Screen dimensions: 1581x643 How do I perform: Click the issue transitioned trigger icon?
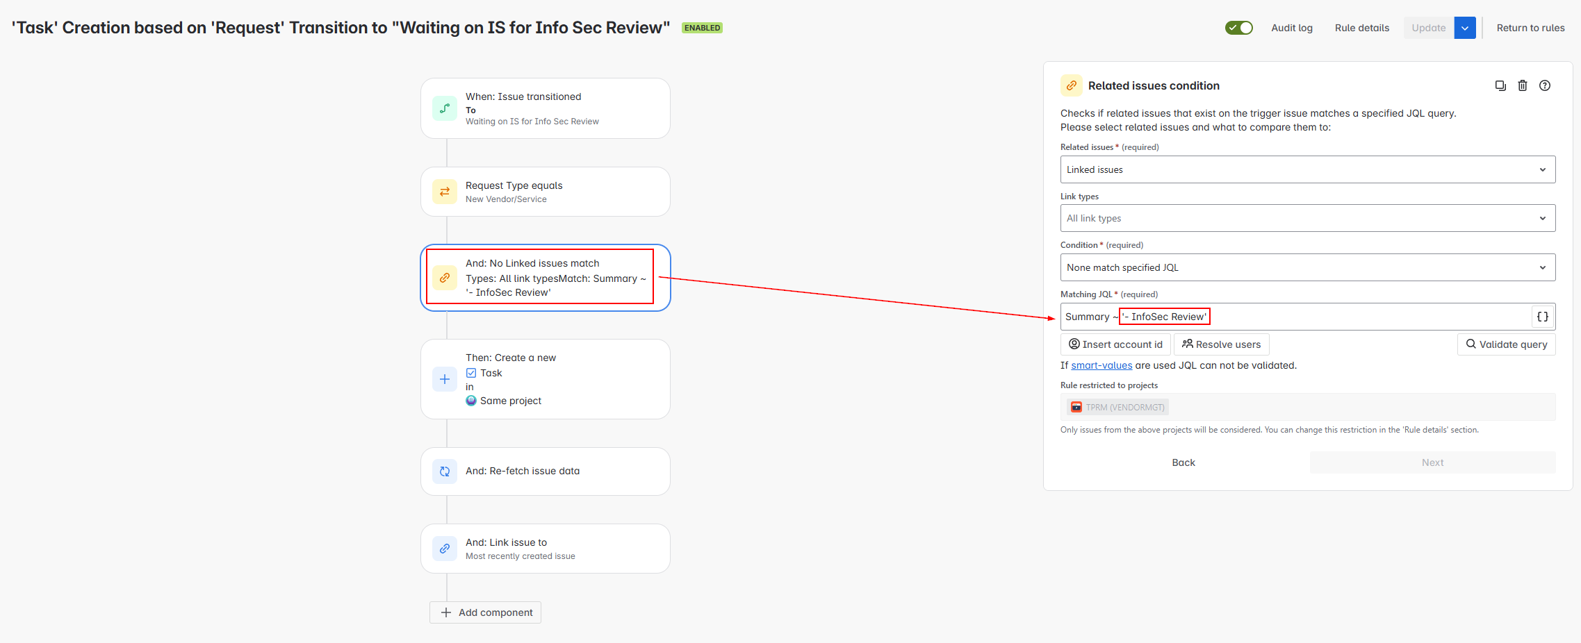click(x=445, y=108)
